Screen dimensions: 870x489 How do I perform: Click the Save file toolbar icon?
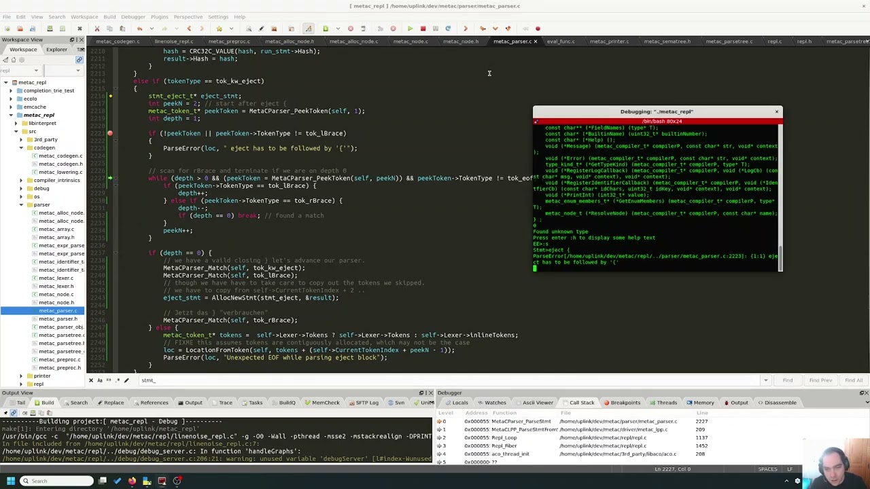tap(50, 29)
